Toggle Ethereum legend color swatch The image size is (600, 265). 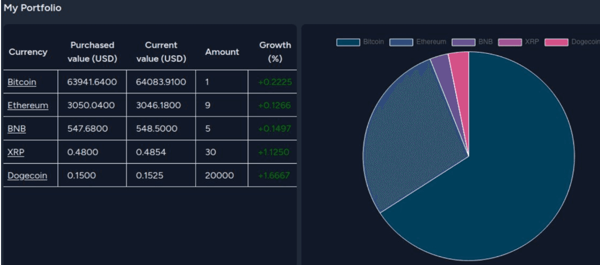401,42
